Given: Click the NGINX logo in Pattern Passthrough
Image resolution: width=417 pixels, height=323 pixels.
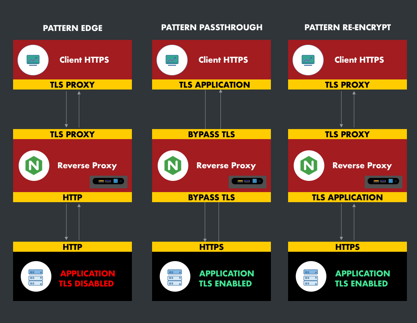Looking at the screenshot, I should pyautogui.click(x=172, y=166).
